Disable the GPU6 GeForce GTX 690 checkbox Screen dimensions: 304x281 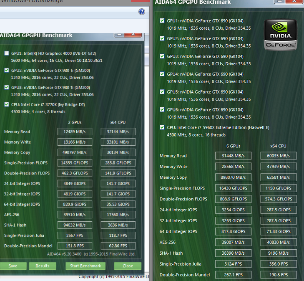pyautogui.click(x=162, y=109)
